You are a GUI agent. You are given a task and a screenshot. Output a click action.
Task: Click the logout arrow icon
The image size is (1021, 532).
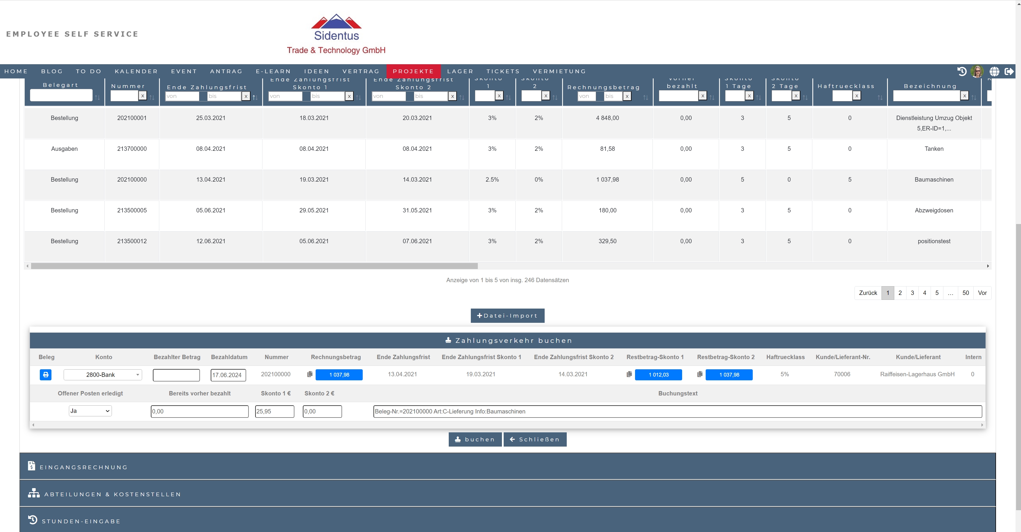[x=1009, y=71]
